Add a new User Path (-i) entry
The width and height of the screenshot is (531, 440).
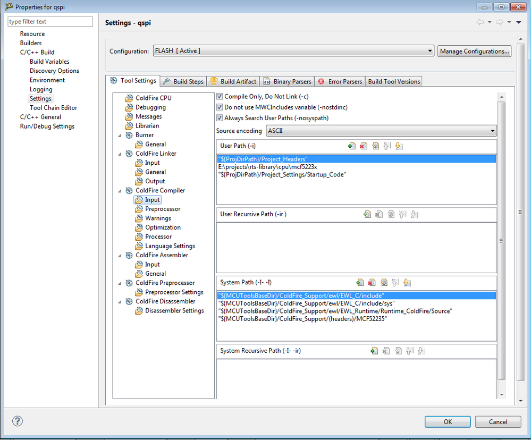point(351,146)
